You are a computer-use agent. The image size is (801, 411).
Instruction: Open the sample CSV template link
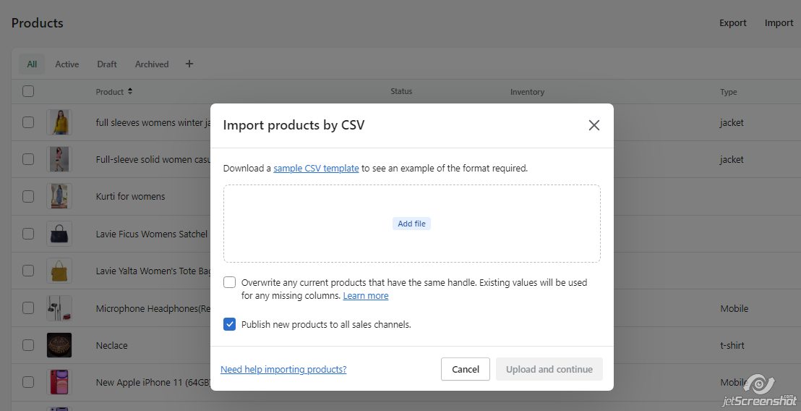tap(316, 168)
